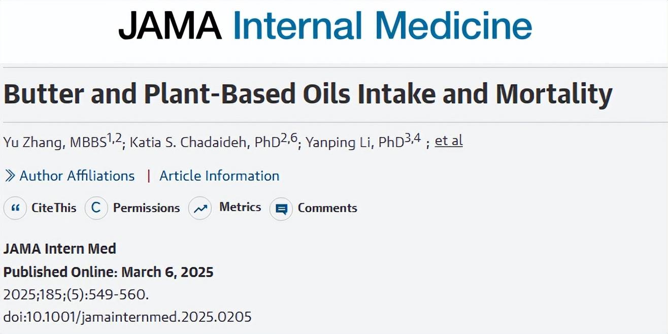Expand the et al author list
The image size is (668, 334).
point(449,141)
